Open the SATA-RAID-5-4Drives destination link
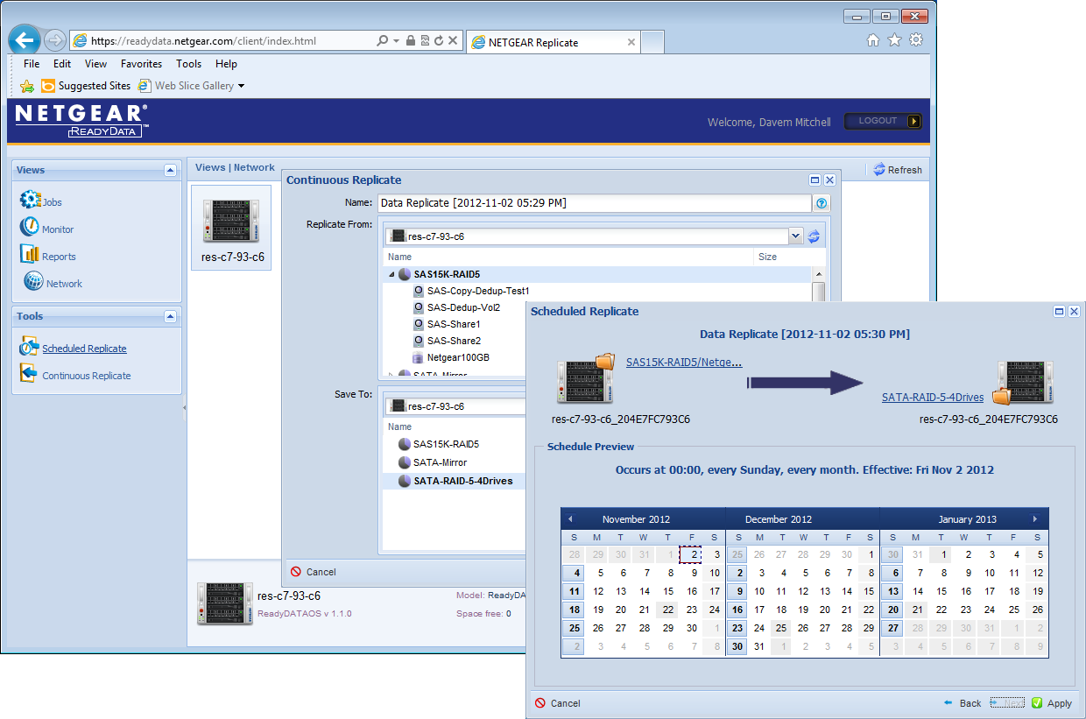1086x719 pixels. 933,397
